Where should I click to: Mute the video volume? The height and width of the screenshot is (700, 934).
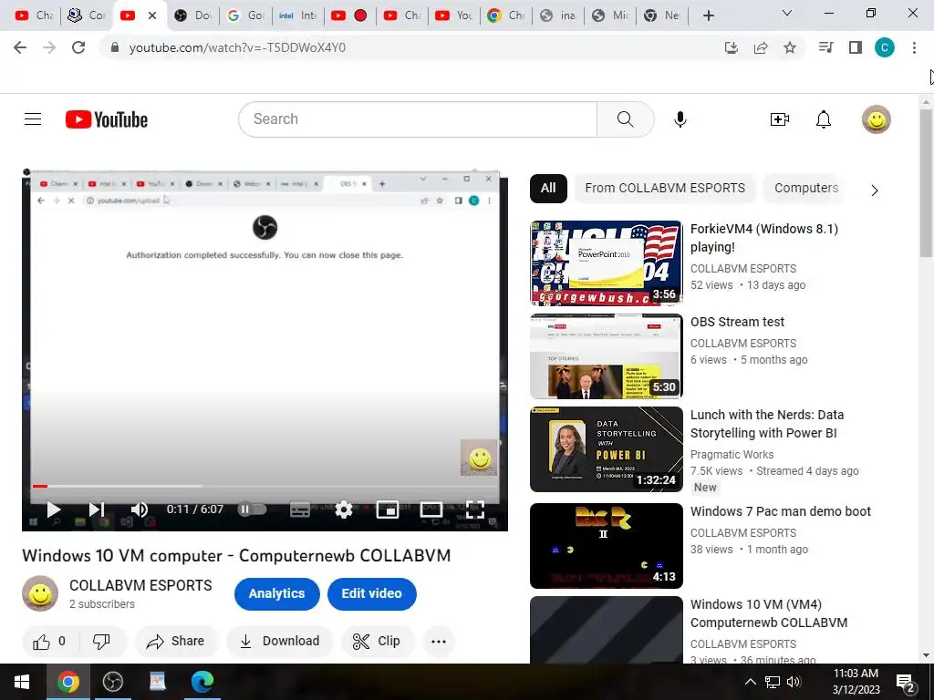pyautogui.click(x=140, y=510)
